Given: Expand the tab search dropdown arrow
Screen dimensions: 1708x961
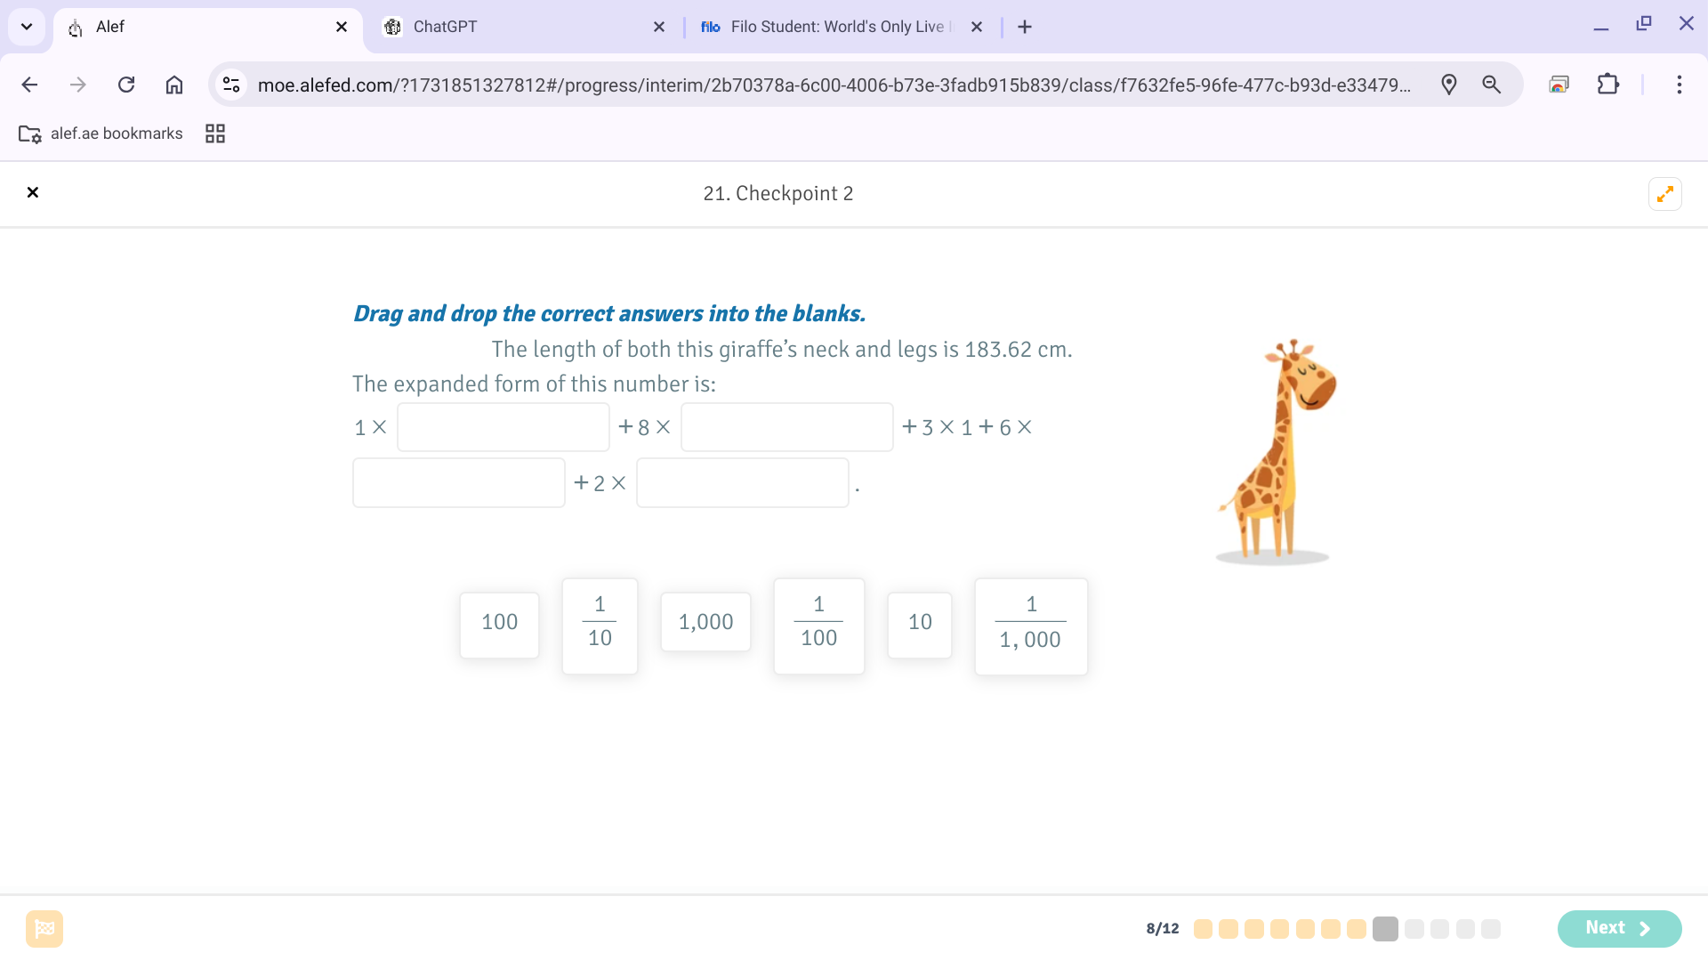Looking at the screenshot, I should point(27,27).
